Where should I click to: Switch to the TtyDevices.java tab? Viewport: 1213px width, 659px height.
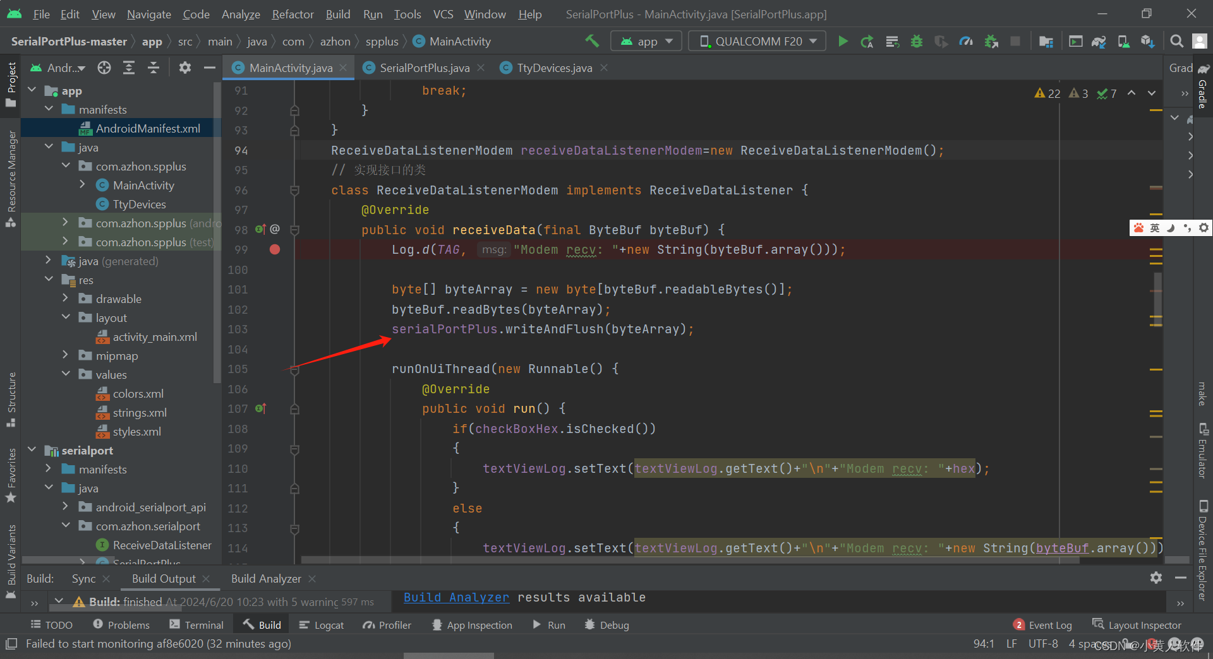coord(553,68)
